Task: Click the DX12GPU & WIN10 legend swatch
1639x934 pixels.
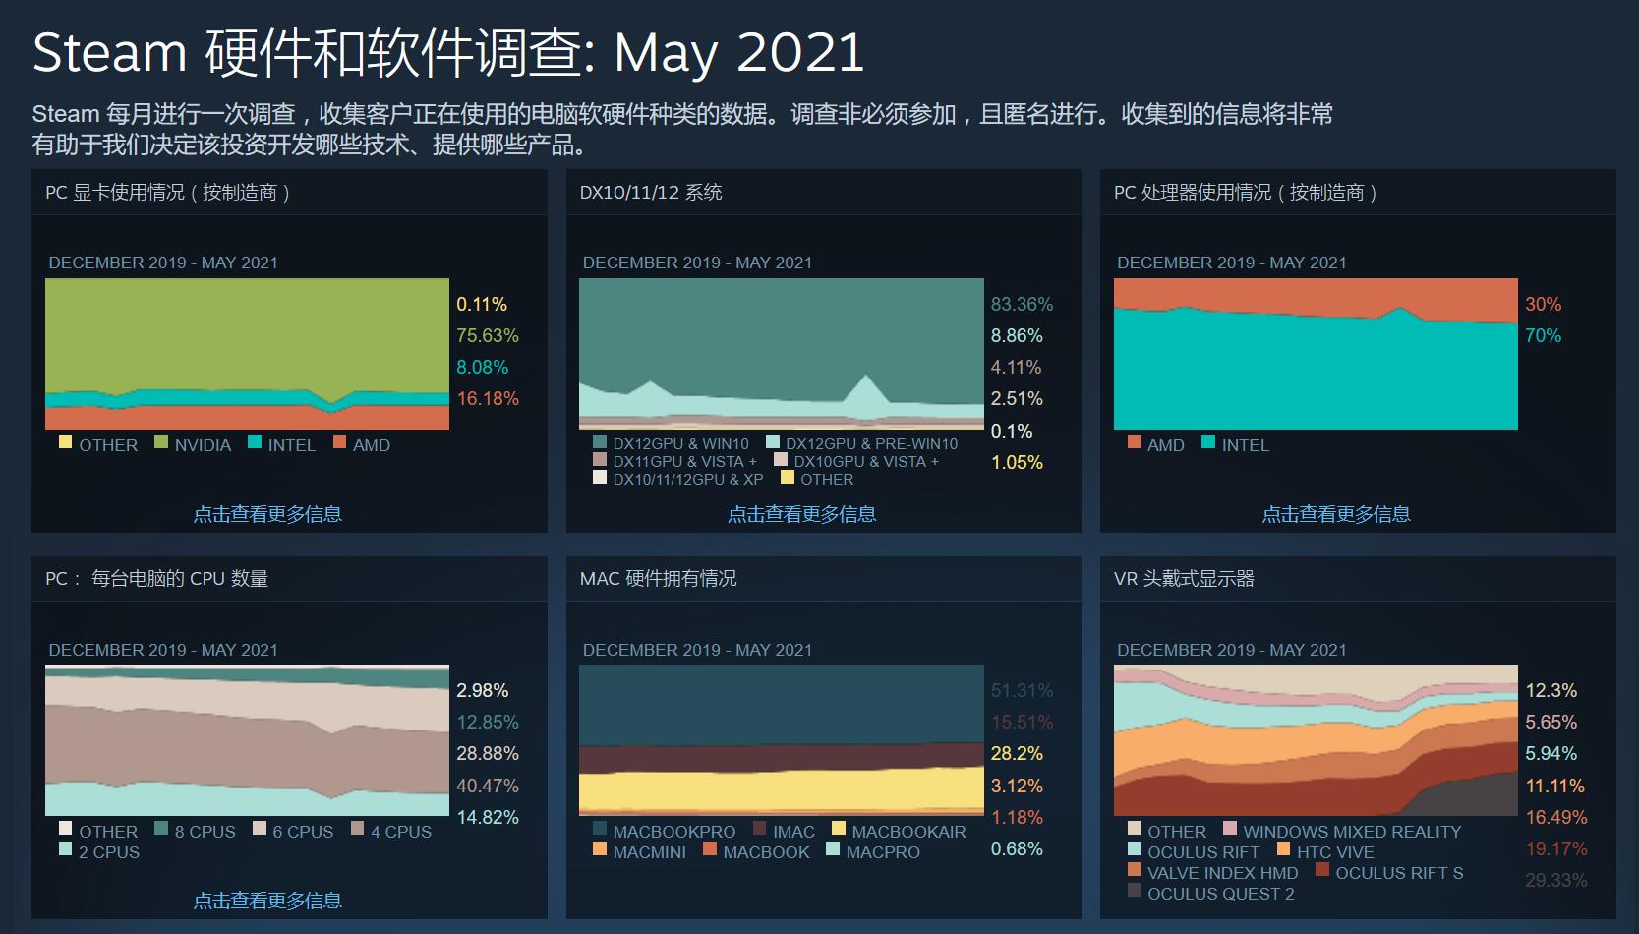Action: point(600,442)
